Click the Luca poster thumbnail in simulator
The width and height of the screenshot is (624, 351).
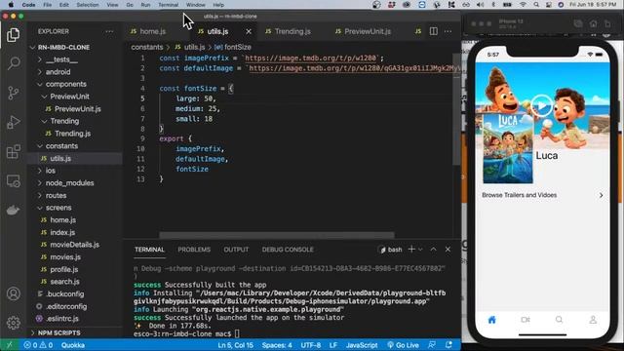[508, 148]
